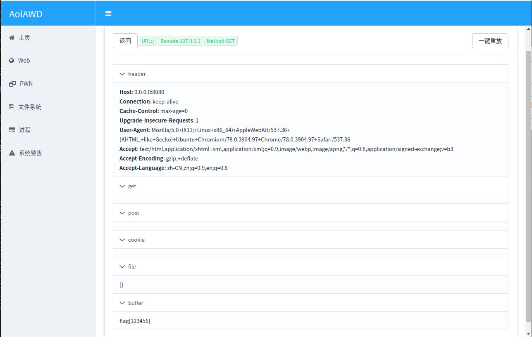Viewport: 532px width, 337px height.
Task: Click the page vertical scrollbar
Action: 528,186
